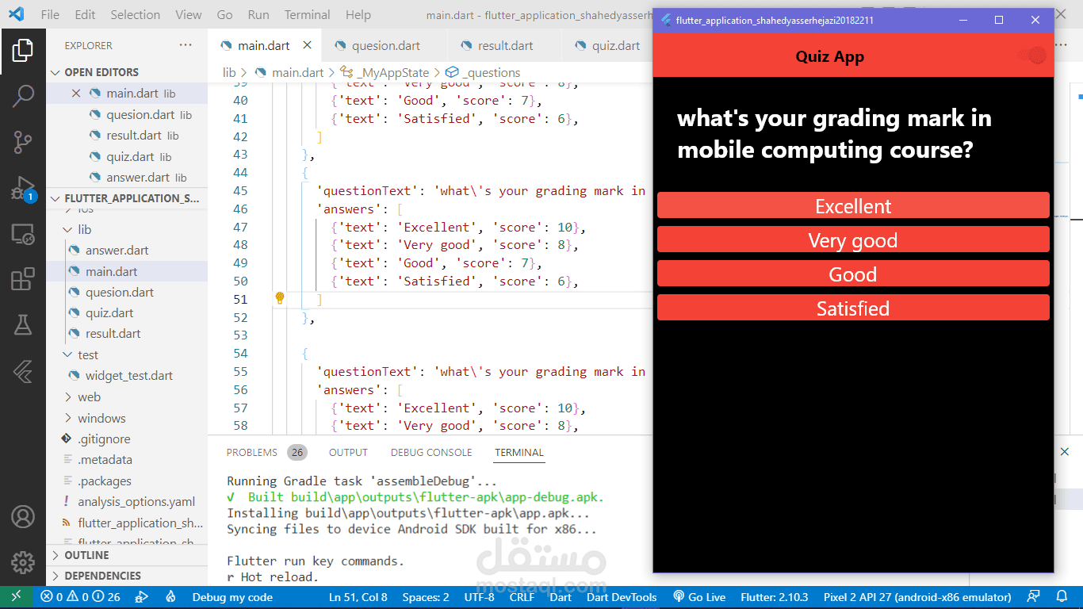
Task: Select device Pixel 2 API 27 in status bar
Action: 917,597
